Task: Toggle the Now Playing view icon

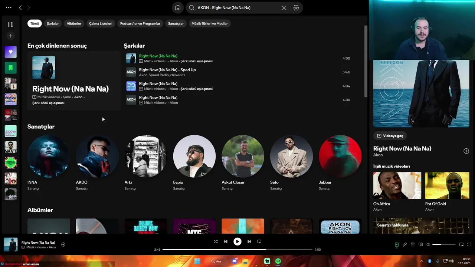Action: click(397, 244)
